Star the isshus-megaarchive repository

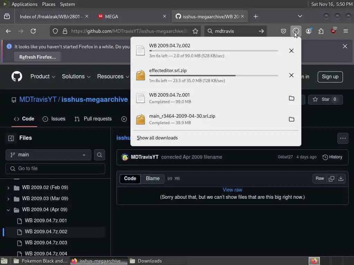325,99
